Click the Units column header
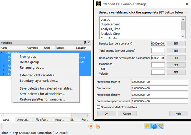 (49, 48)
